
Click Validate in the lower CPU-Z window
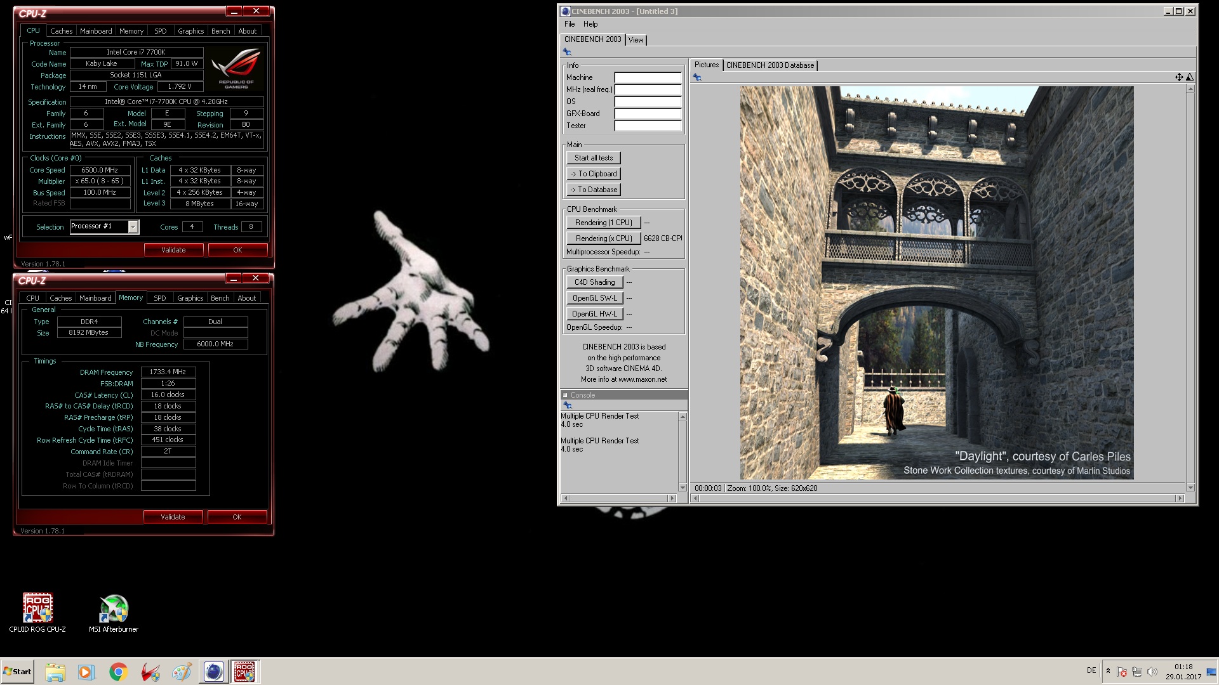(173, 517)
